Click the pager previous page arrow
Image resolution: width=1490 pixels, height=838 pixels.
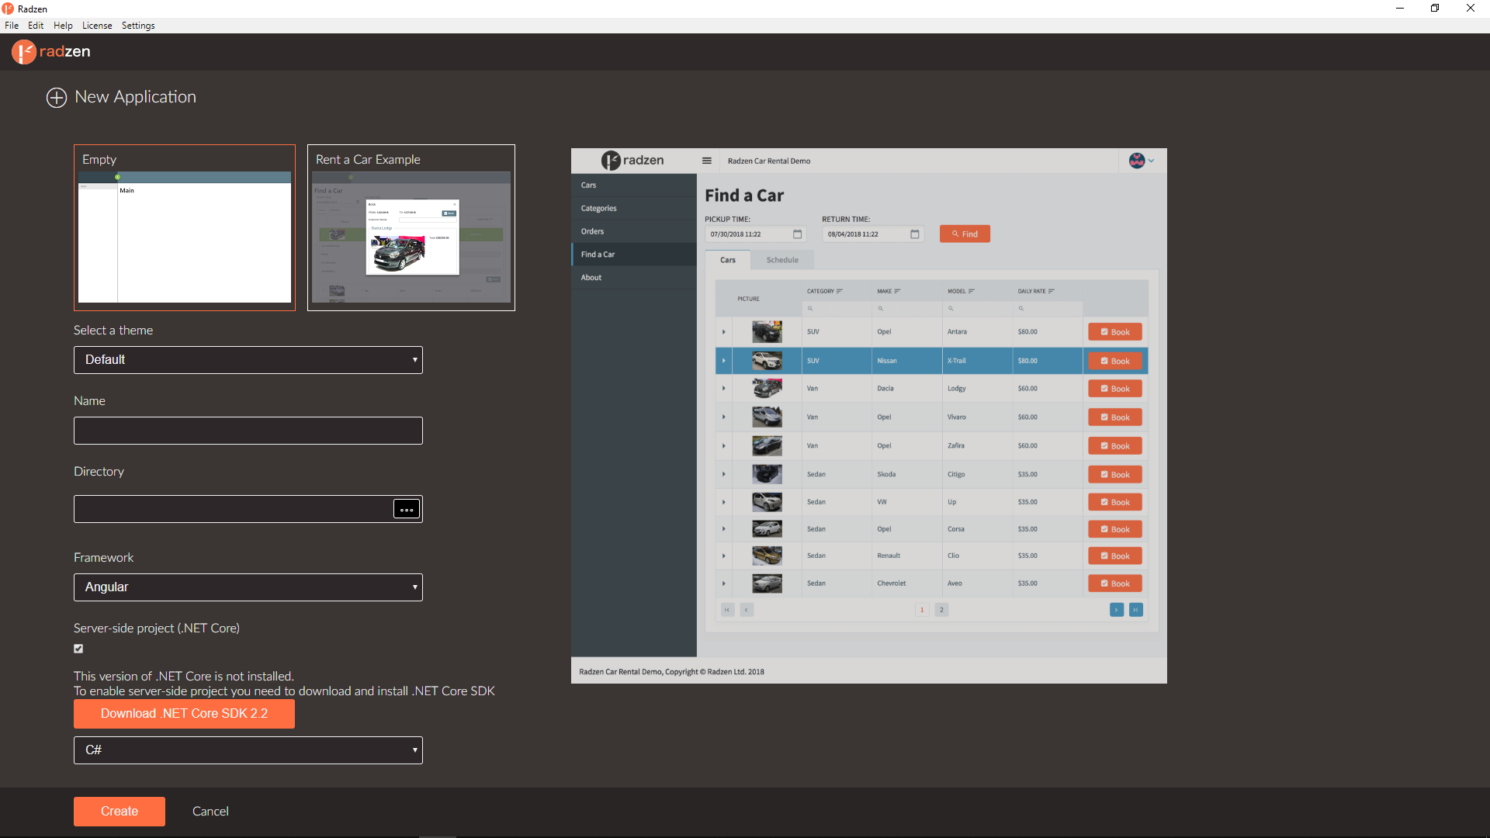point(747,610)
